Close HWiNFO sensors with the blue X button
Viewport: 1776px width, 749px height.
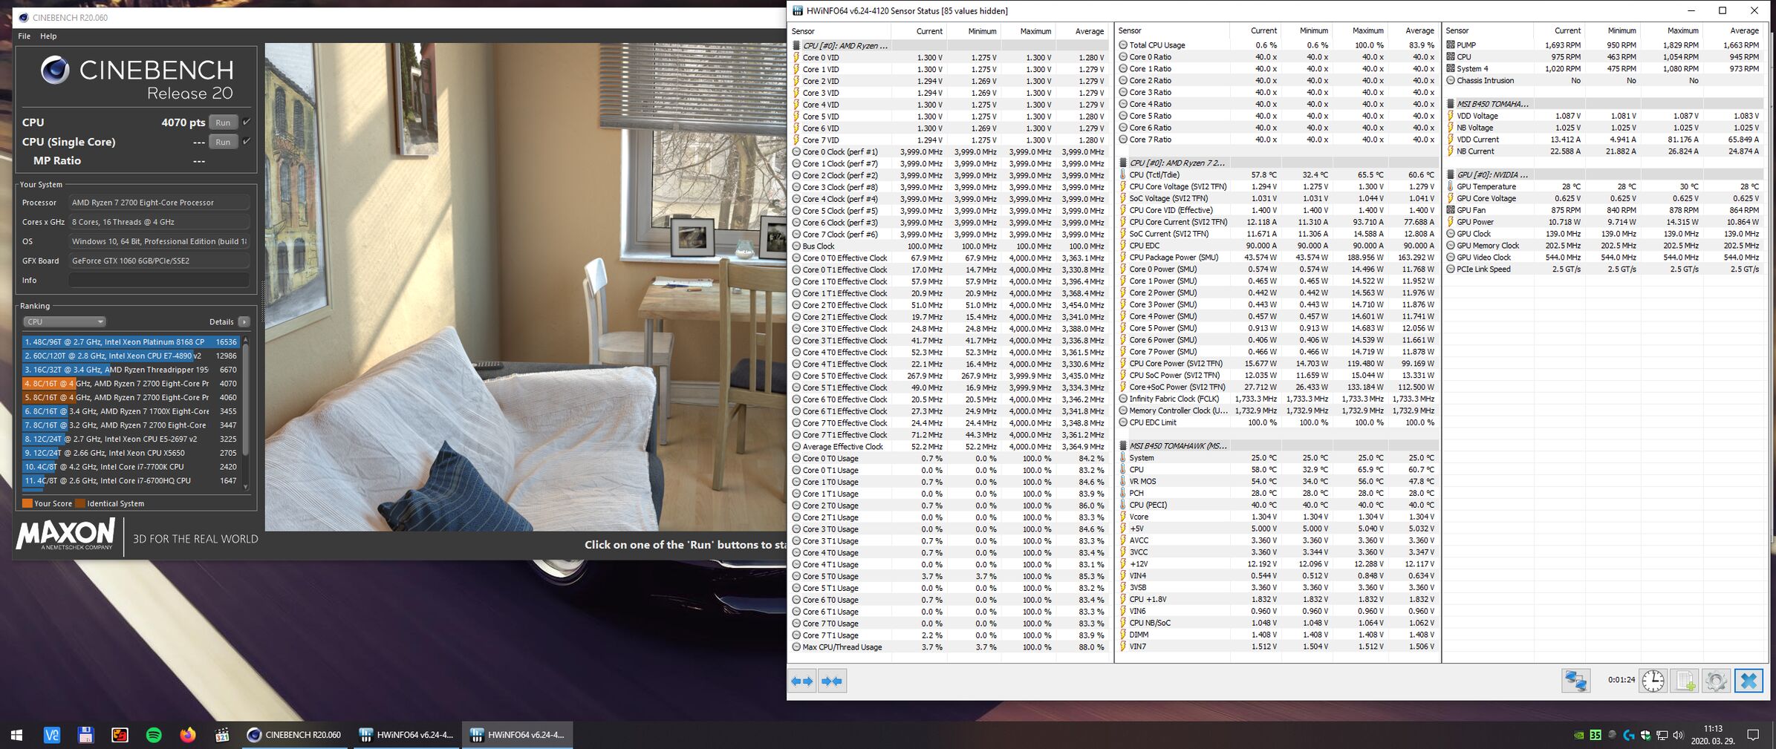click(1749, 681)
